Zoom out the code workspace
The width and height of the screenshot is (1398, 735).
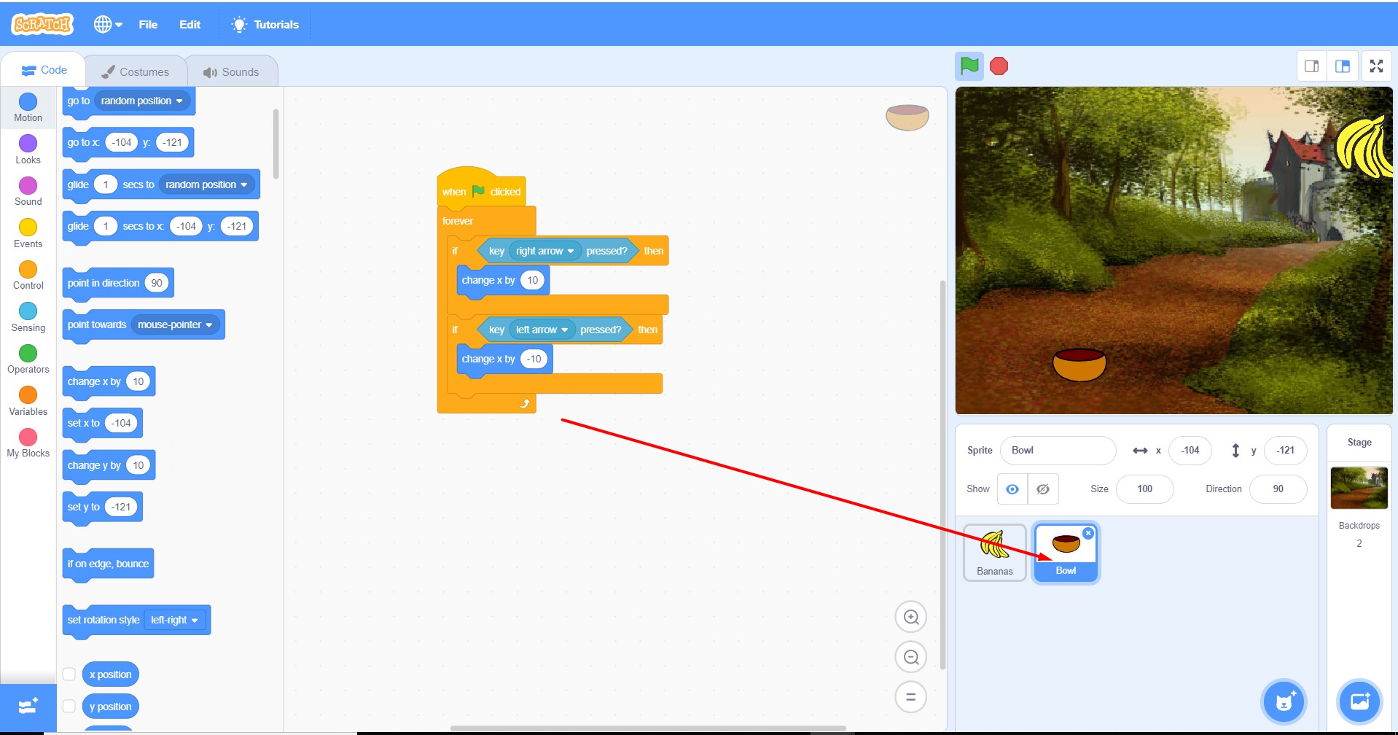pyautogui.click(x=911, y=657)
